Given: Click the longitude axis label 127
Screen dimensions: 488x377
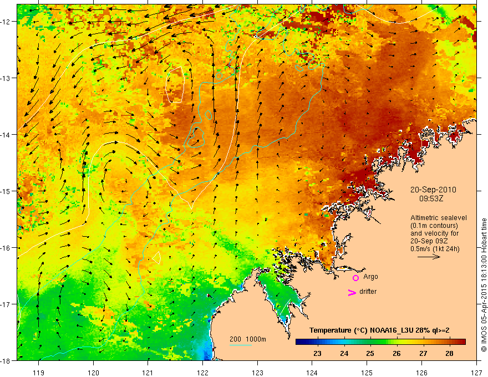Looking at the screenshot, I should tap(476, 373).
